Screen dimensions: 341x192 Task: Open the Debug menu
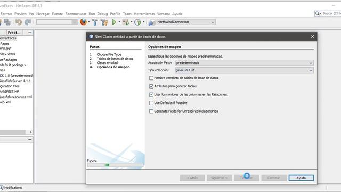click(x=102, y=14)
